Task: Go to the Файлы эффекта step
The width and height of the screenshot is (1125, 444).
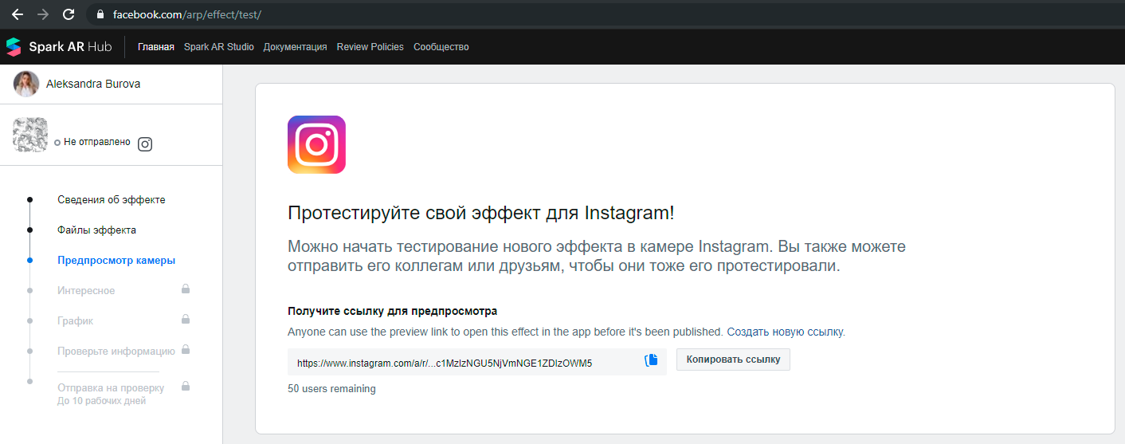Action: pos(96,230)
